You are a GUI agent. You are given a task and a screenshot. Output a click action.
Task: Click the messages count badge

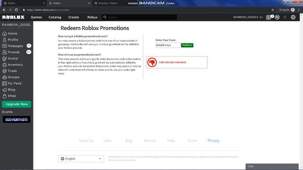pyautogui.click(x=29, y=46)
